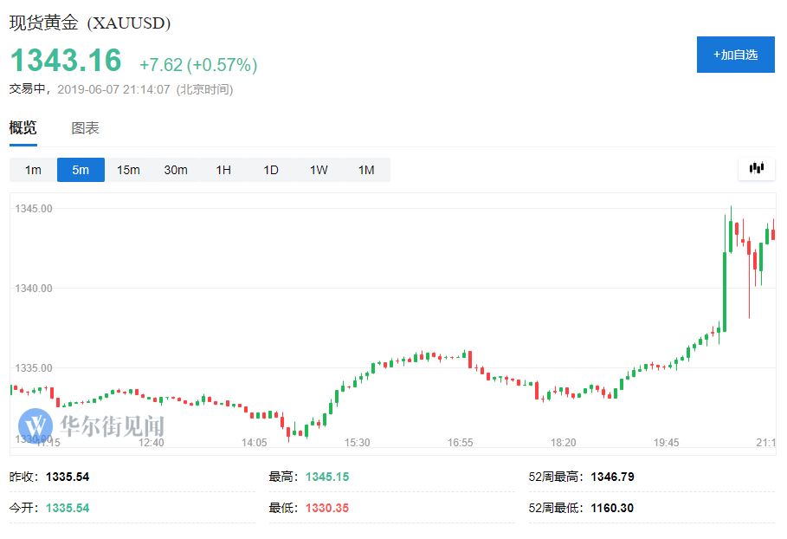The height and width of the screenshot is (539, 787).
Task: Click the tall green candle near 21:10
Action: click(x=725, y=291)
